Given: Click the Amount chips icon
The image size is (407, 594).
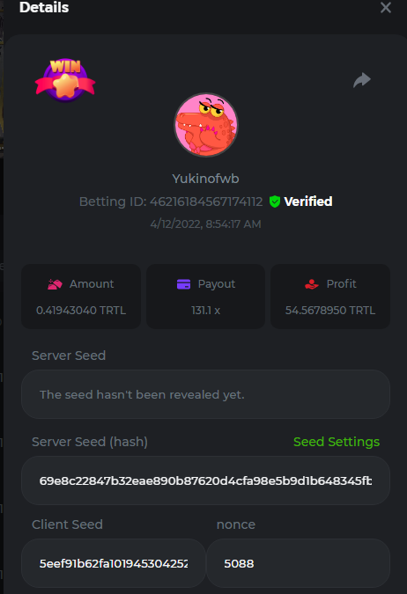Looking at the screenshot, I should (55, 284).
